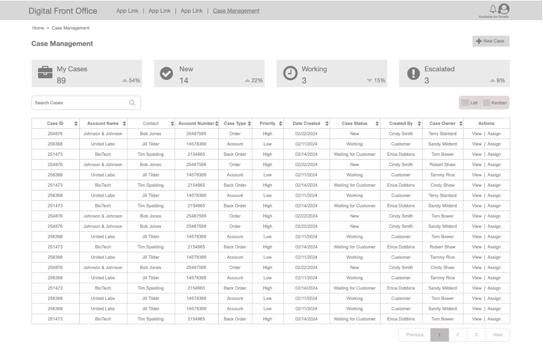Image resolution: width=543 pixels, height=348 pixels.
Task: Sort by Case Status column
Action: 377,124
